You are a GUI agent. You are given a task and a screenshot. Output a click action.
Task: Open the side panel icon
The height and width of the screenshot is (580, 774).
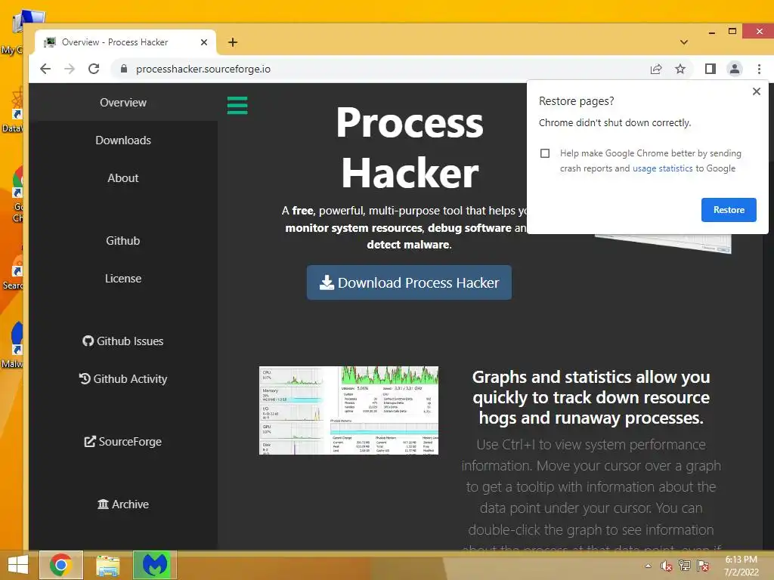(x=711, y=69)
